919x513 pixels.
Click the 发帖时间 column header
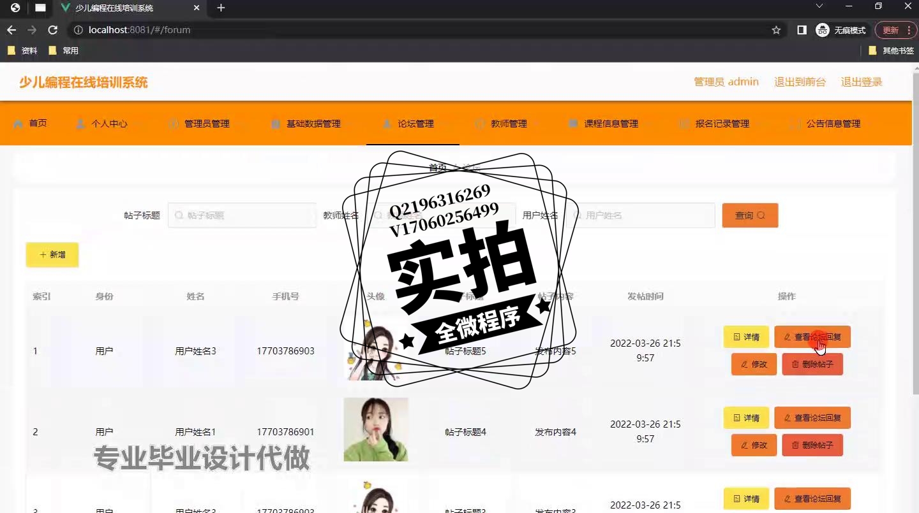tap(645, 296)
